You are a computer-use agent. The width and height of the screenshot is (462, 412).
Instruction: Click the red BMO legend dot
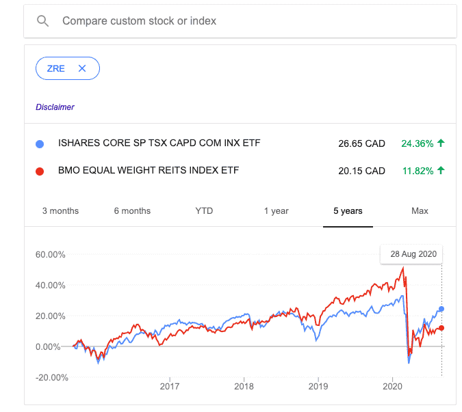click(x=40, y=171)
